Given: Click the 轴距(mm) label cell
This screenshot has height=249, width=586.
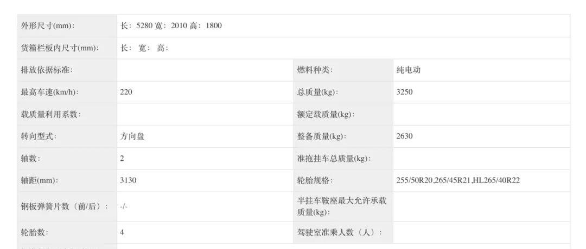Looking at the screenshot, I should [67, 181].
